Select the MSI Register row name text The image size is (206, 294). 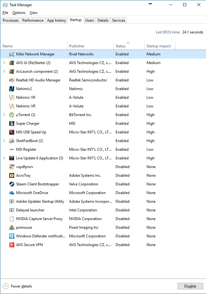coord(26,149)
